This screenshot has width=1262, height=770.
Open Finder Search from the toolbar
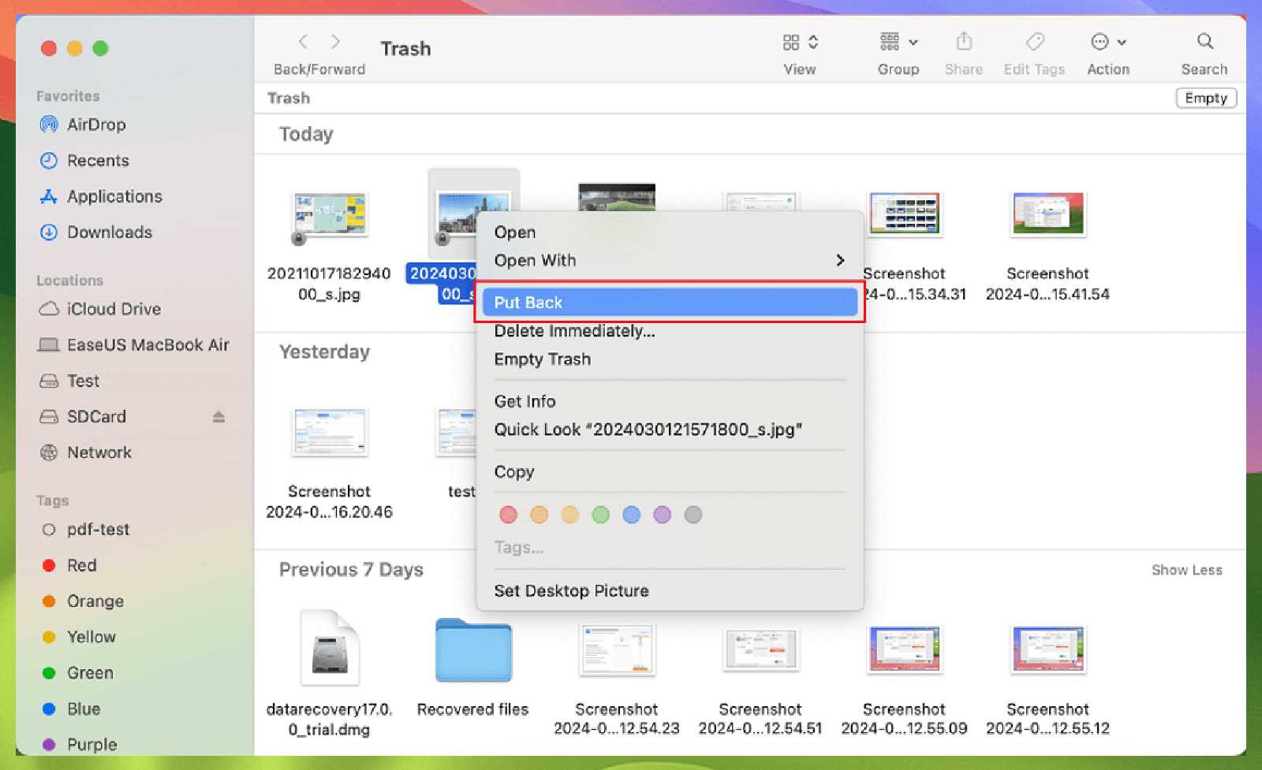pyautogui.click(x=1204, y=42)
